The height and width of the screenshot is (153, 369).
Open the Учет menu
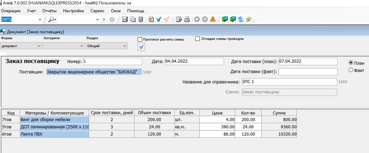point(31,11)
